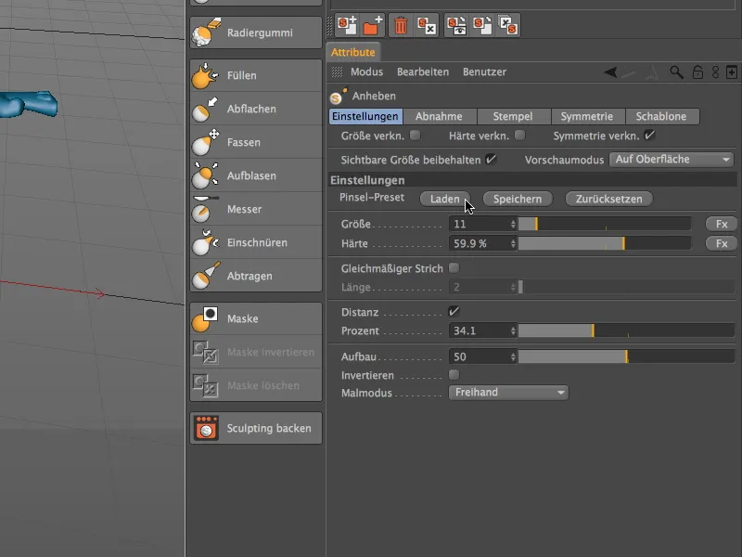Click Prozent value field 34.1
This screenshot has height=557, width=742.
479,330
